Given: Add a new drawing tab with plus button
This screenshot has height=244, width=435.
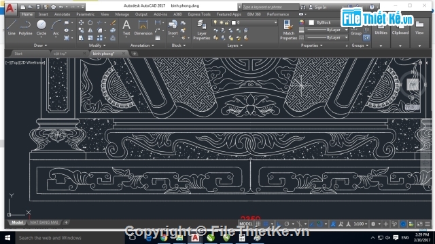Looking at the screenshot, I should [135, 54].
